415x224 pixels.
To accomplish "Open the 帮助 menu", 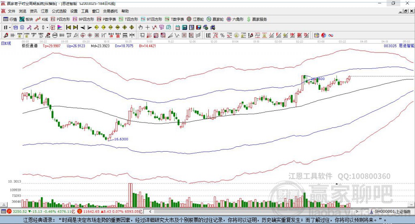I will (125, 11).
